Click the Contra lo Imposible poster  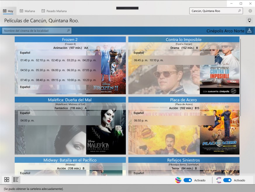[220, 69]
